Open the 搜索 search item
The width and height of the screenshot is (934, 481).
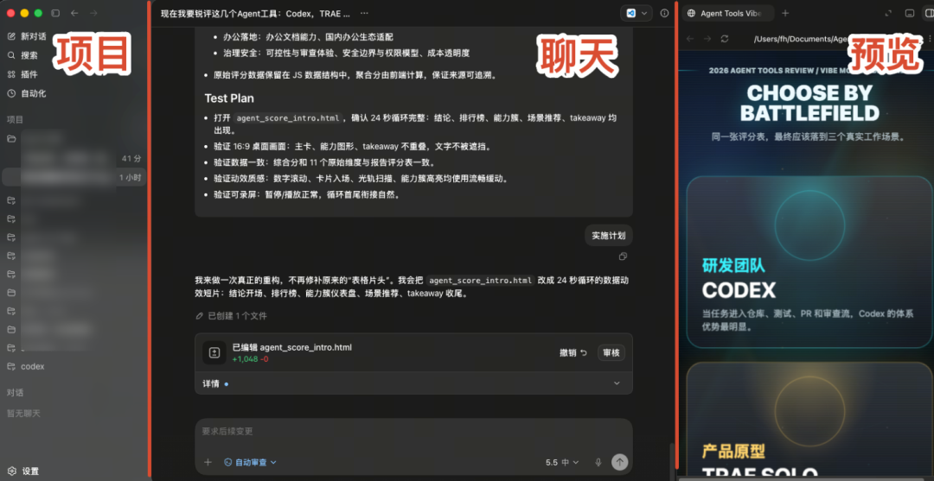[22, 55]
